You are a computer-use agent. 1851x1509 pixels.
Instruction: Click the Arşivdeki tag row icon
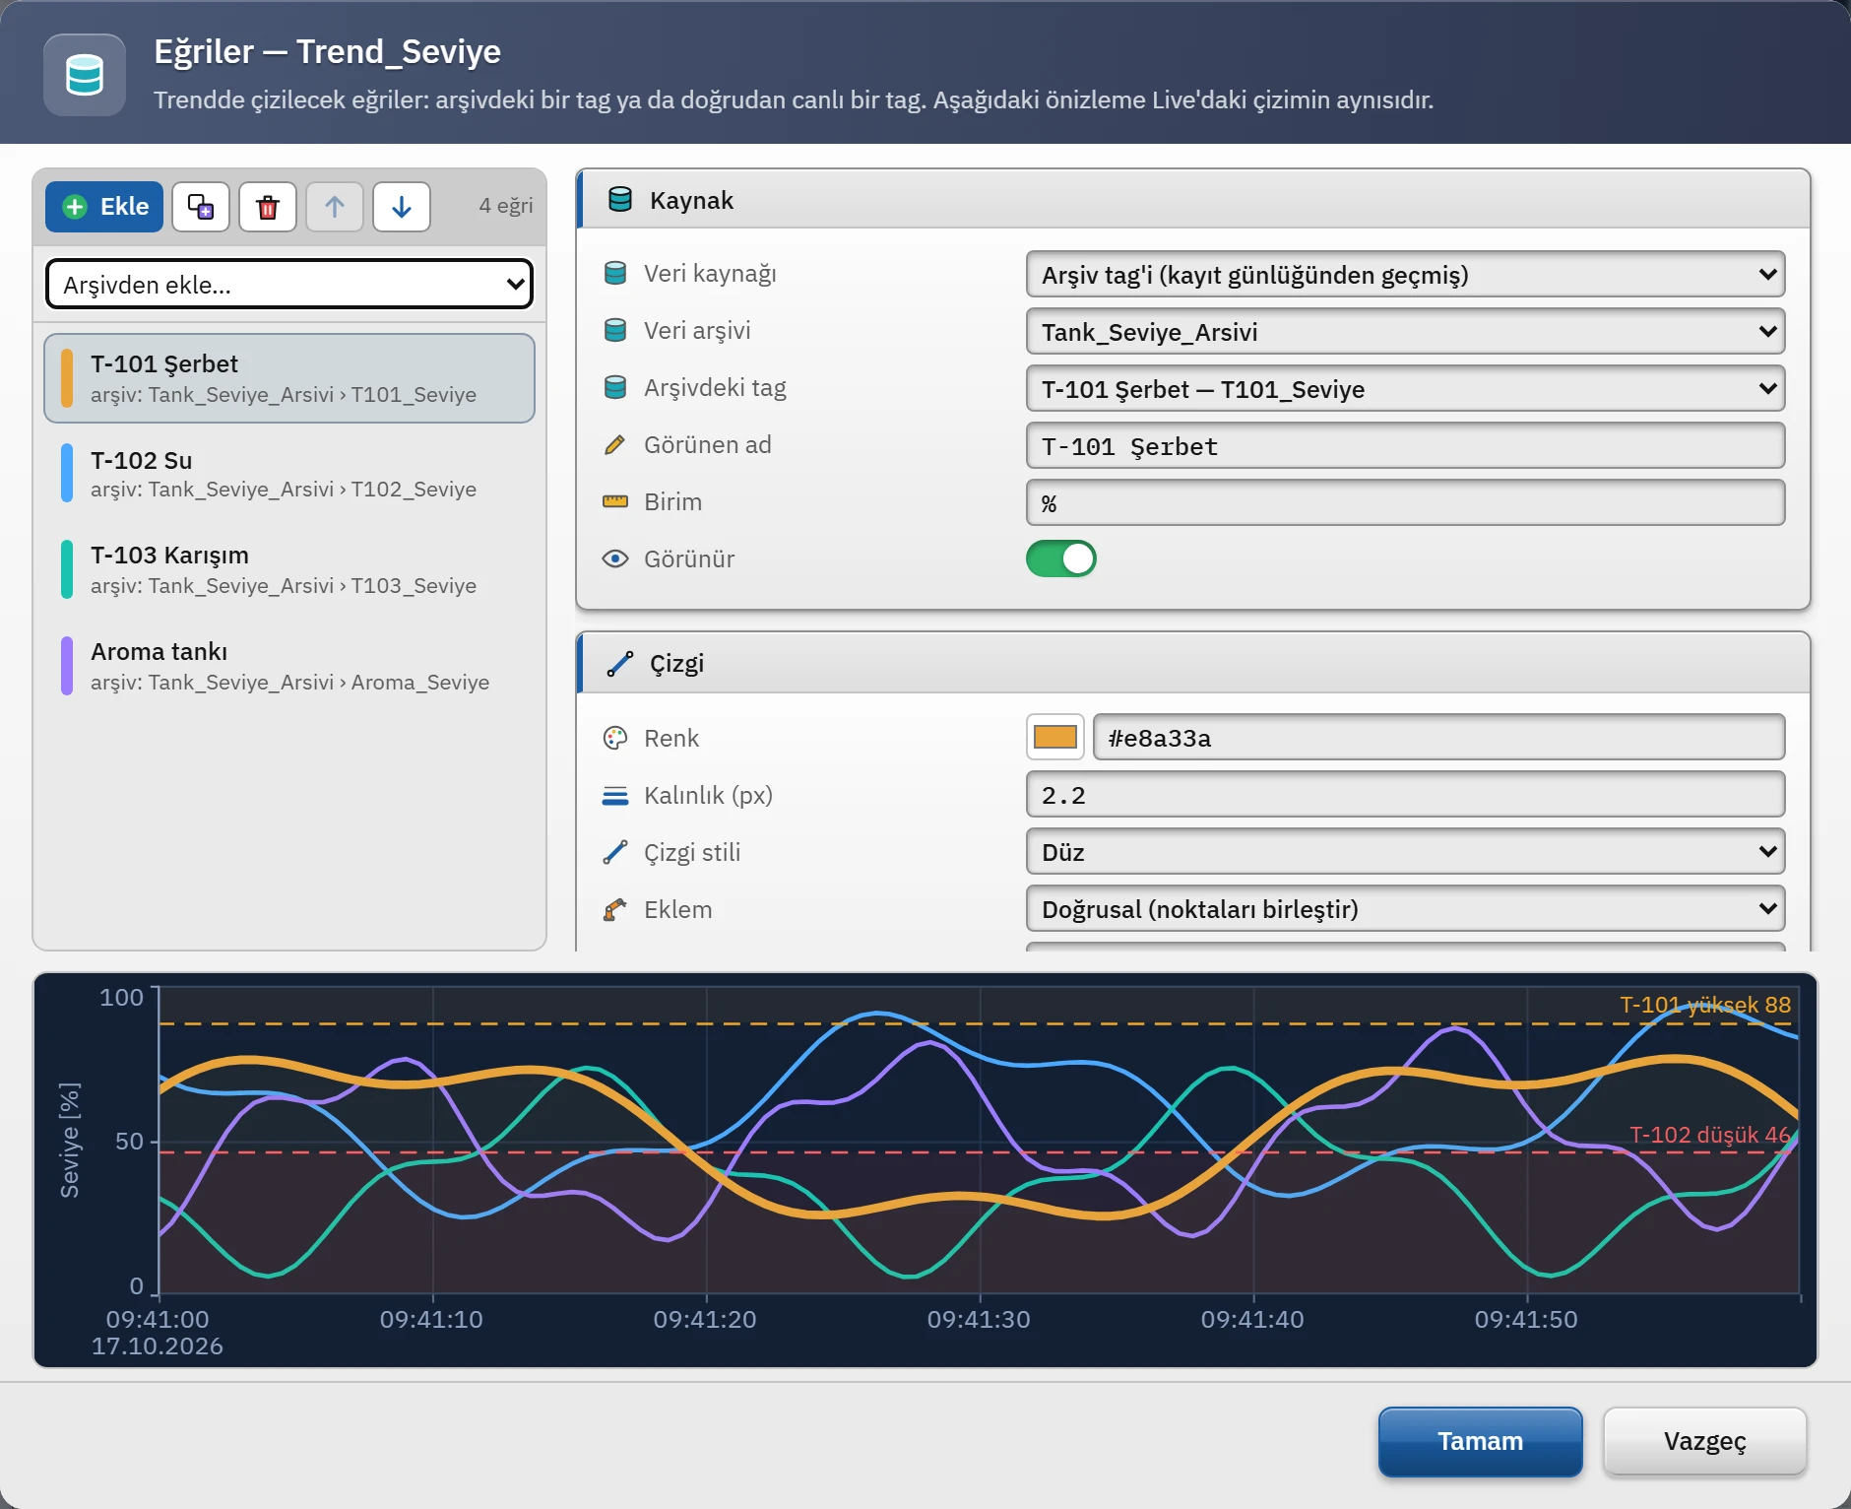pyautogui.click(x=615, y=387)
